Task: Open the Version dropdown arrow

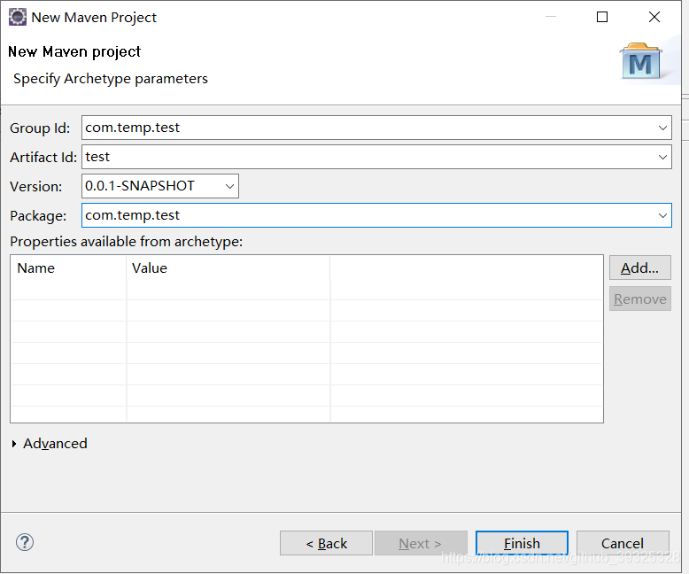Action: pyautogui.click(x=229, y=186)
